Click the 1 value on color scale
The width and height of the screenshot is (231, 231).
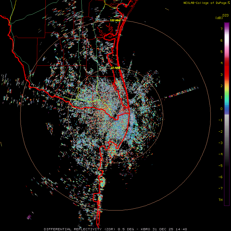tap(222, 97)
